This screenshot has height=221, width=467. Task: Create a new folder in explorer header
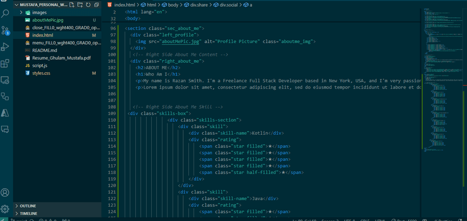tap(80, 5)
